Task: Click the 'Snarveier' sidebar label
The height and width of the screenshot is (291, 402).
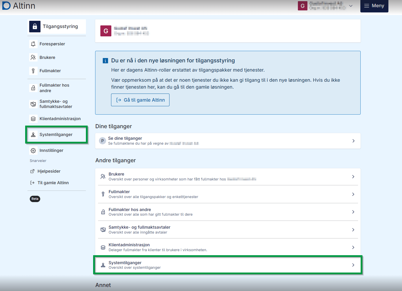Action: 38,161
